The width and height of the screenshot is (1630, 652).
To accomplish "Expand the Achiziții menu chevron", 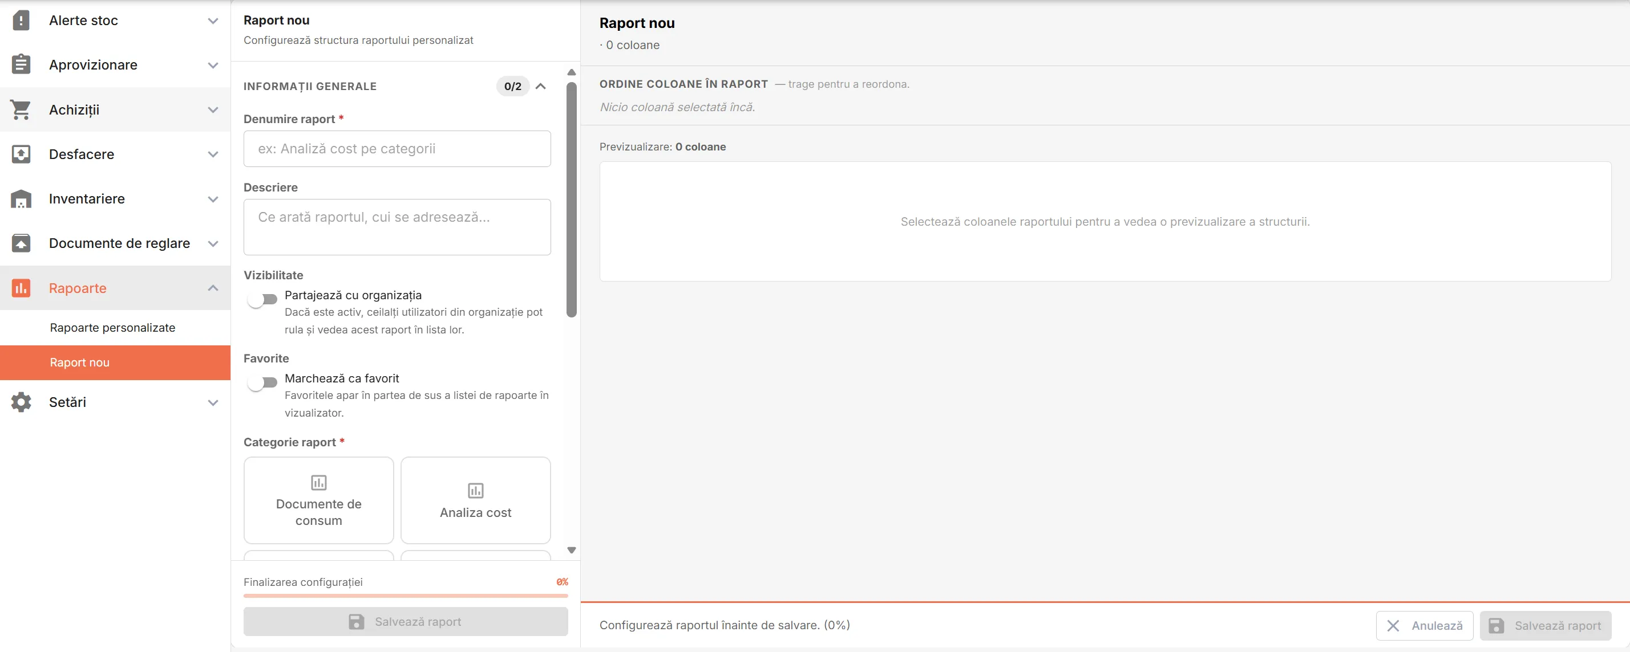I will tap(213, 110).
